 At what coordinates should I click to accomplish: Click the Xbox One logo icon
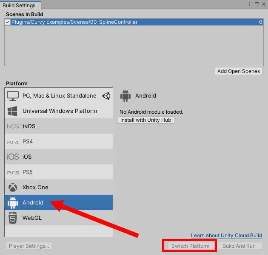[x=13, y=188]
